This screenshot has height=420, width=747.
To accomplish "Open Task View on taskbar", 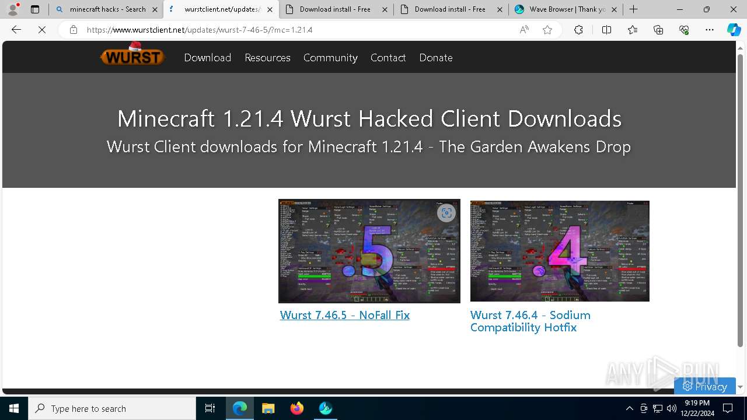I will point(210,408).
